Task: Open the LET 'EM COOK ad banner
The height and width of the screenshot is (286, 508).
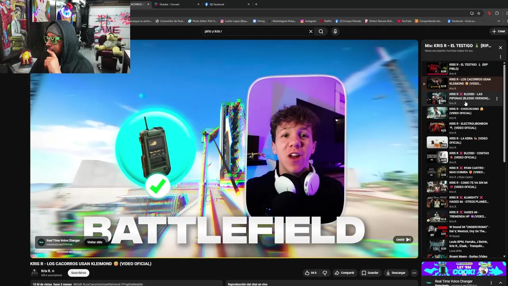Action: pyautogui.click(x=464, y=269)
